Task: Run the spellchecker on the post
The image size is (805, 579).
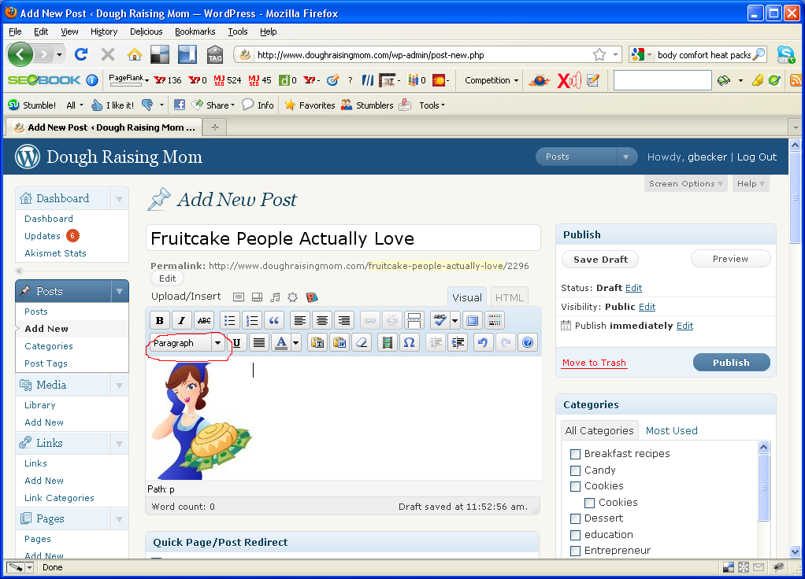Action: click(x=440, y=320)
